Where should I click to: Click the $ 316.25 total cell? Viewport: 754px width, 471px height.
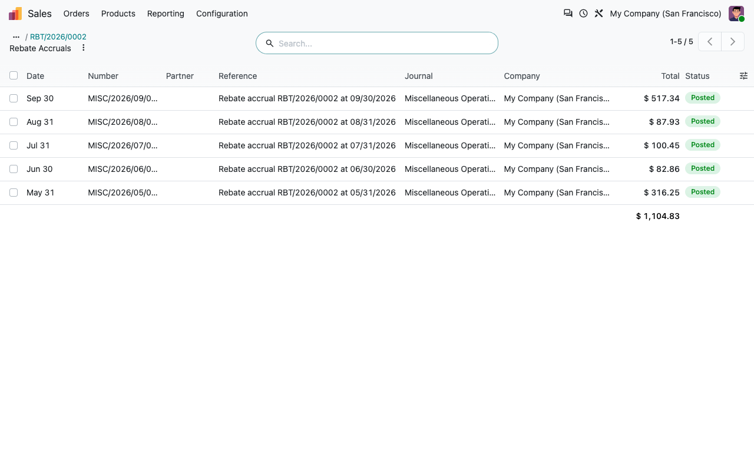click(x=662, y=193)
